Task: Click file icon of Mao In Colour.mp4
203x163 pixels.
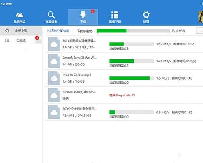Action: [x=54, y=78]
